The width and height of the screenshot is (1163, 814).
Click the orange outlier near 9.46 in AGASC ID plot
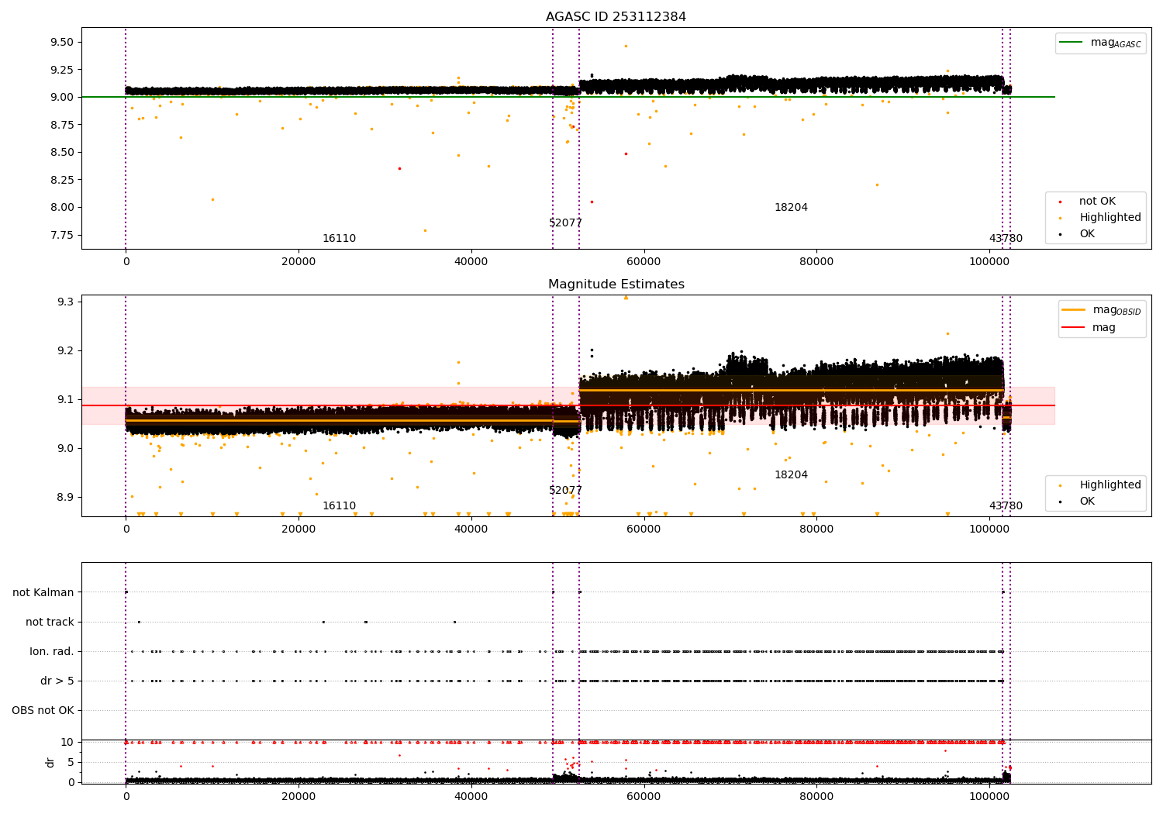626,46
